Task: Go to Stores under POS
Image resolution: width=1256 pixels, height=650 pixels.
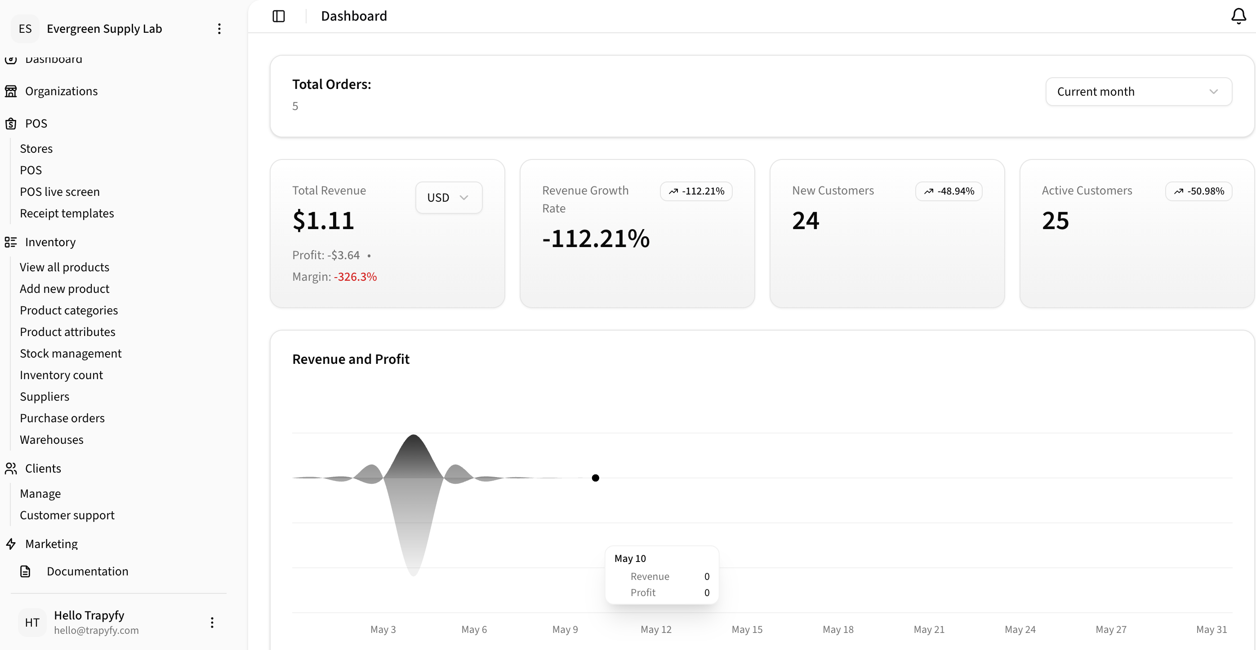Action: tap(36, 149)
